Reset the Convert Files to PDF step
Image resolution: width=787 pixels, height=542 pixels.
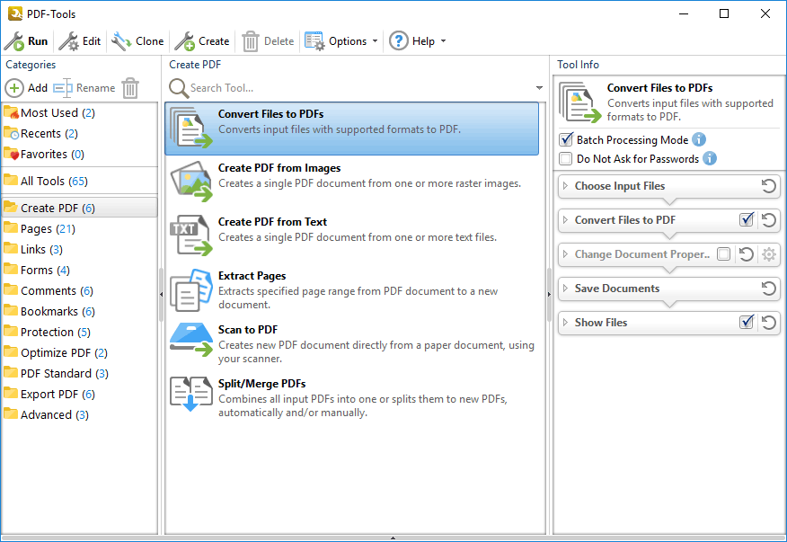(x=769, y=220)
